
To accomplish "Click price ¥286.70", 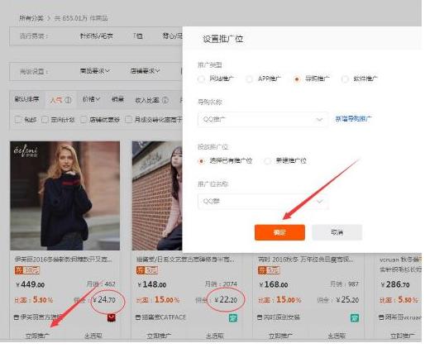I will tap(394, 284).
